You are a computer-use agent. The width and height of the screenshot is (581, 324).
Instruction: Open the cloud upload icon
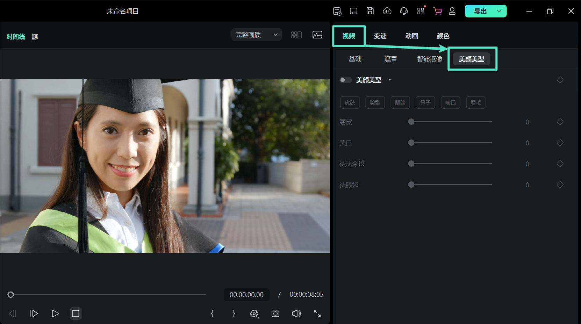tap(387, 11)
